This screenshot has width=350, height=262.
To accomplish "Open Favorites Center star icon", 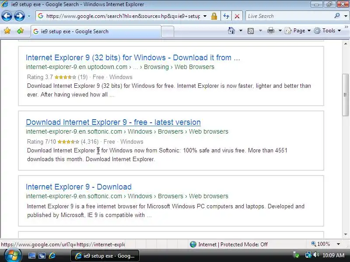I will pos(7,31).
